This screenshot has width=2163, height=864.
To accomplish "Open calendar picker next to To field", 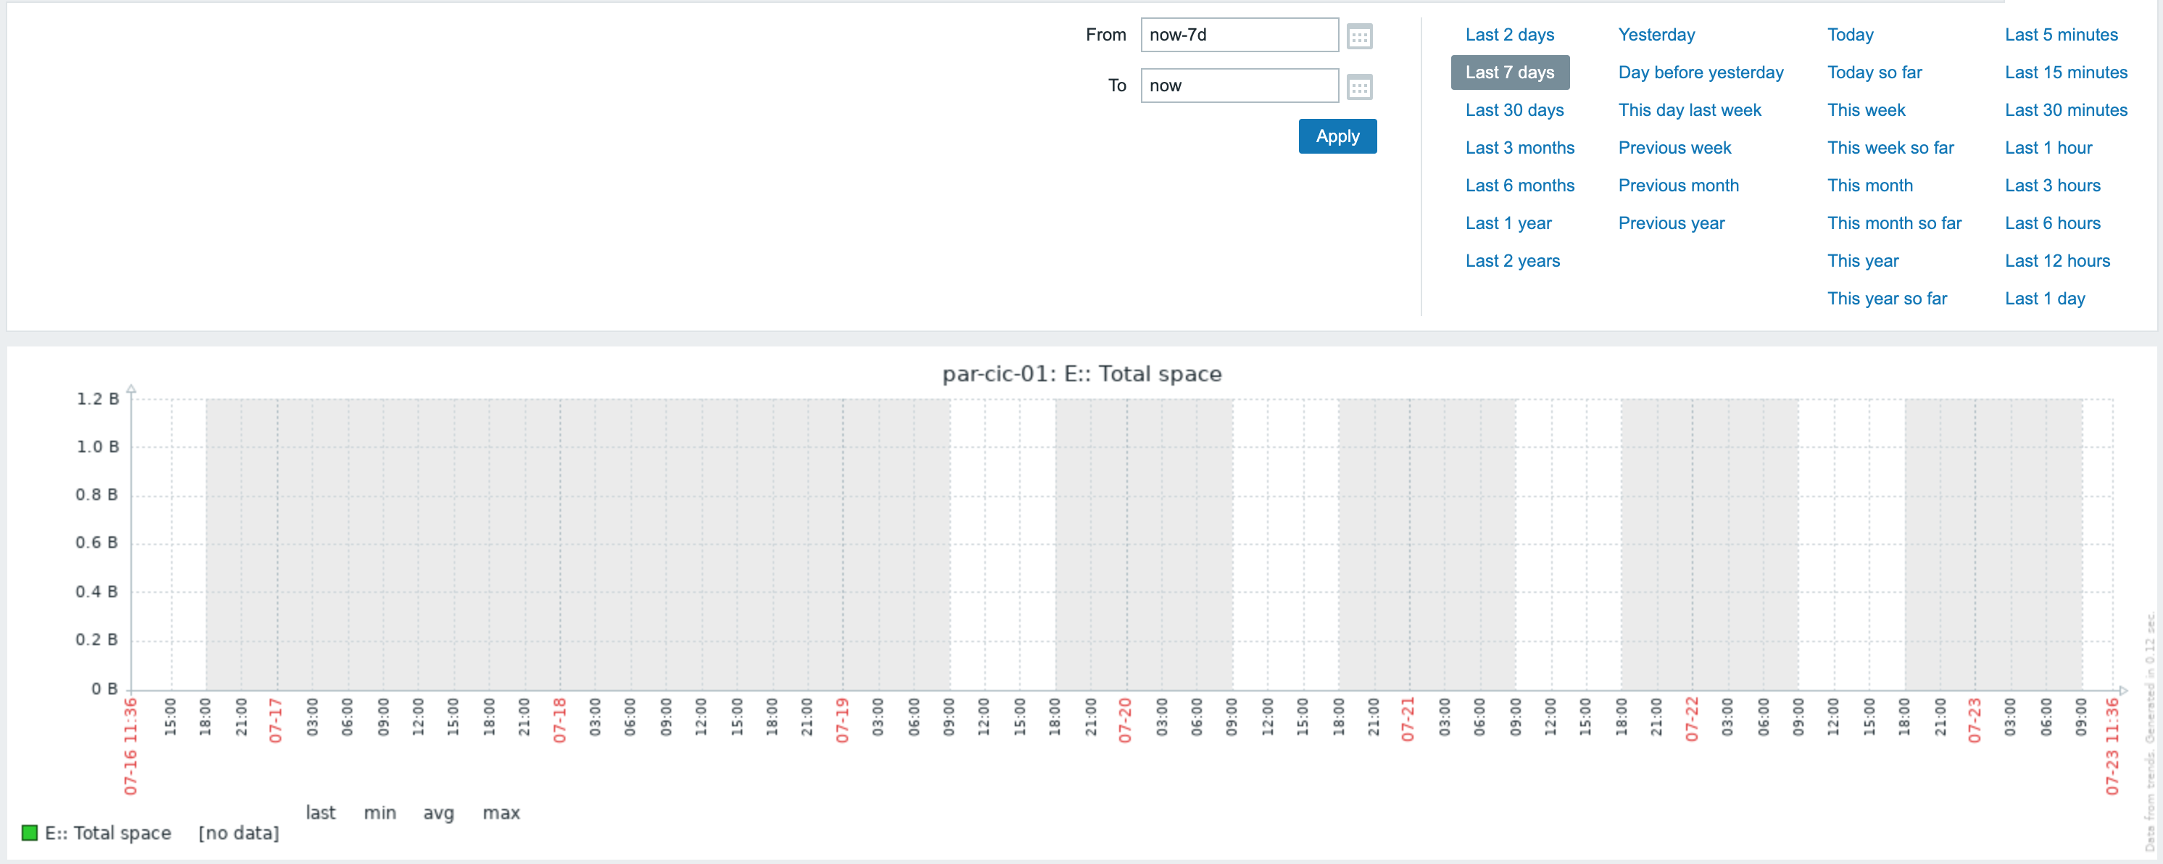I will (x=1359, y=86).
